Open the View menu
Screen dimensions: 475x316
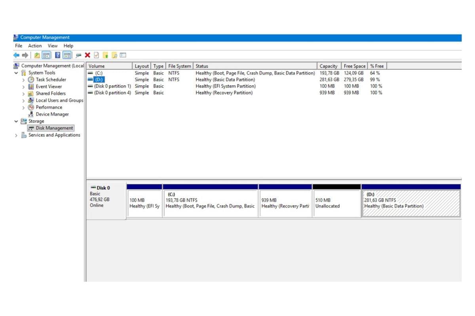tap(53, 46)
